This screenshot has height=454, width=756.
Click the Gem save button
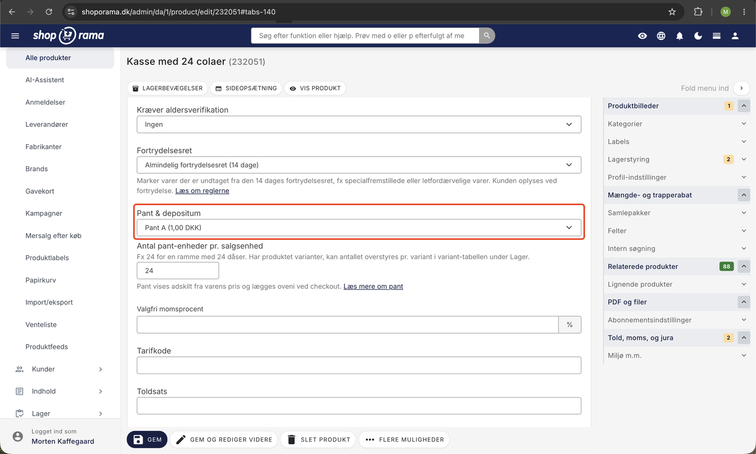click(x=147, y=439)
